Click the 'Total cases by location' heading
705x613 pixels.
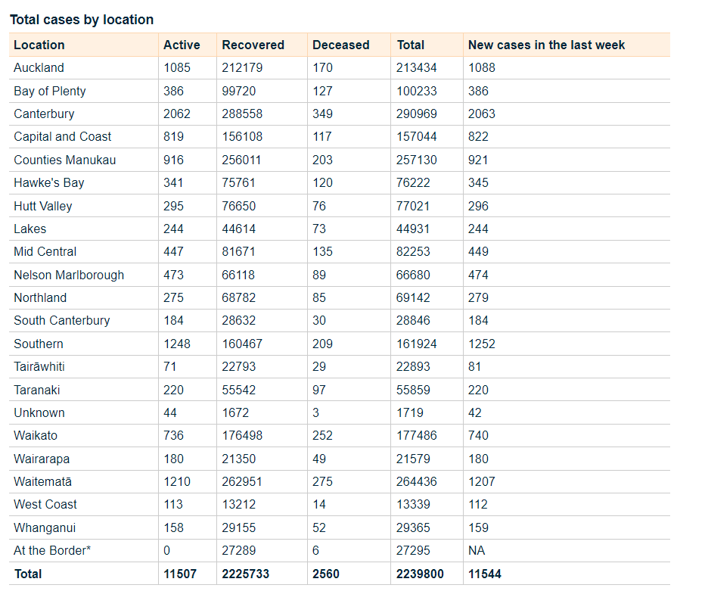(x=82, y=20)
